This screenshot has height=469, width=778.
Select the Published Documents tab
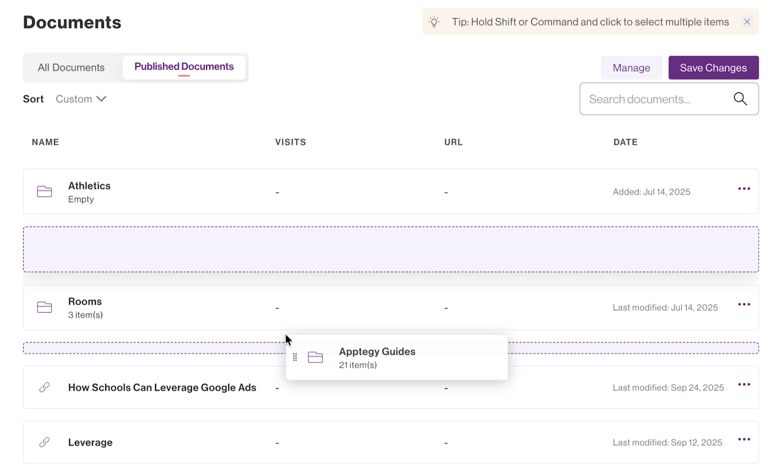pos(184,67)
